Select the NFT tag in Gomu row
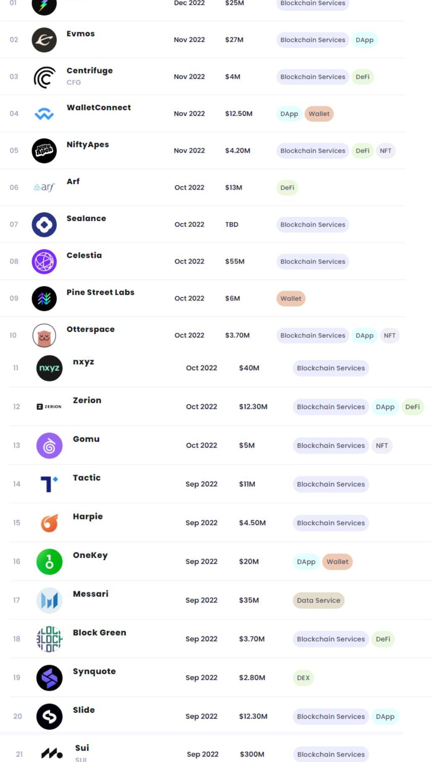The height and width of the screenshot is (762, 448). coord(382,446)
